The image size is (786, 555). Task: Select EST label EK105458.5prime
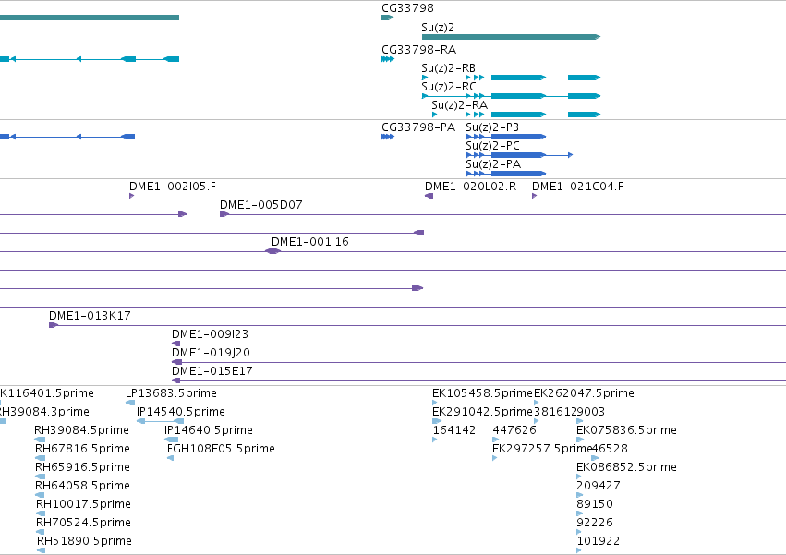click(x=482, y=393)
